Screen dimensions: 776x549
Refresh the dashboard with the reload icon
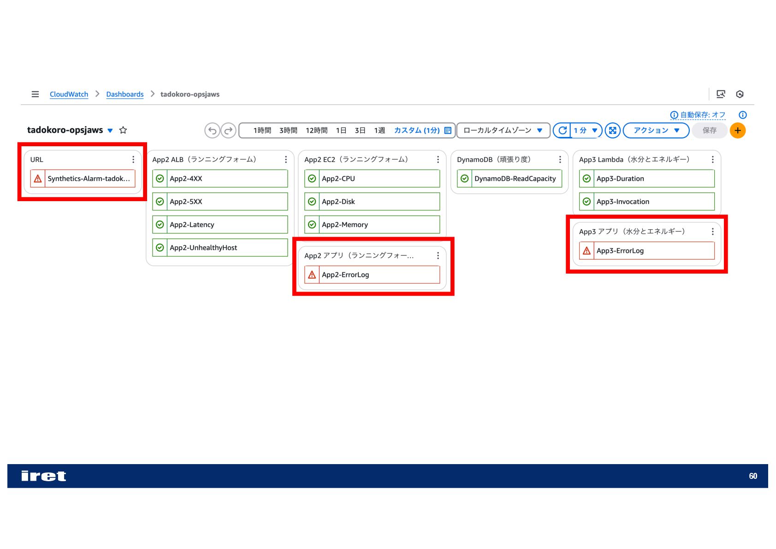tap(562, 131)
